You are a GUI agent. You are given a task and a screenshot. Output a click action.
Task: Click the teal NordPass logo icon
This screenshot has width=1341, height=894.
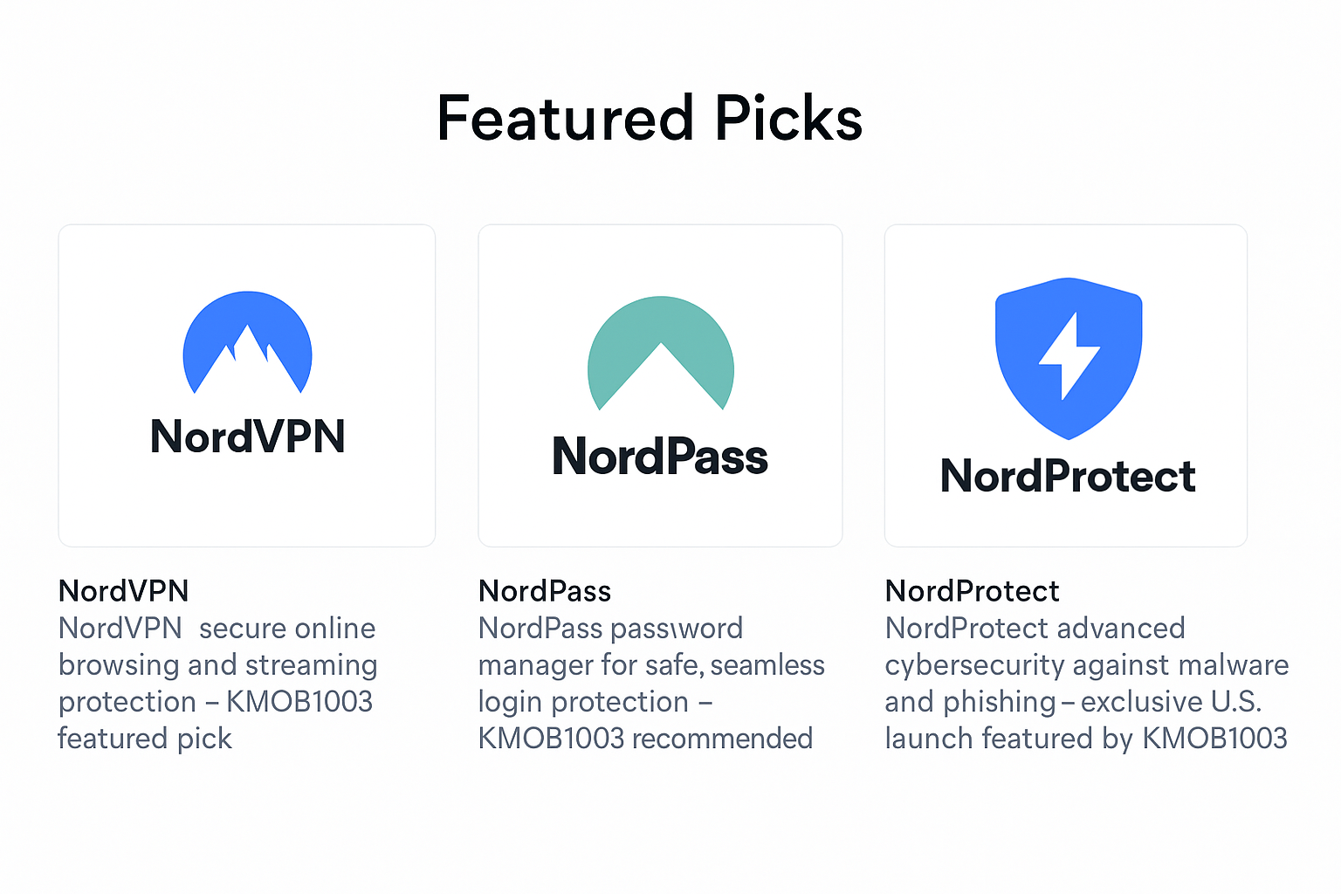coord(661,353)
